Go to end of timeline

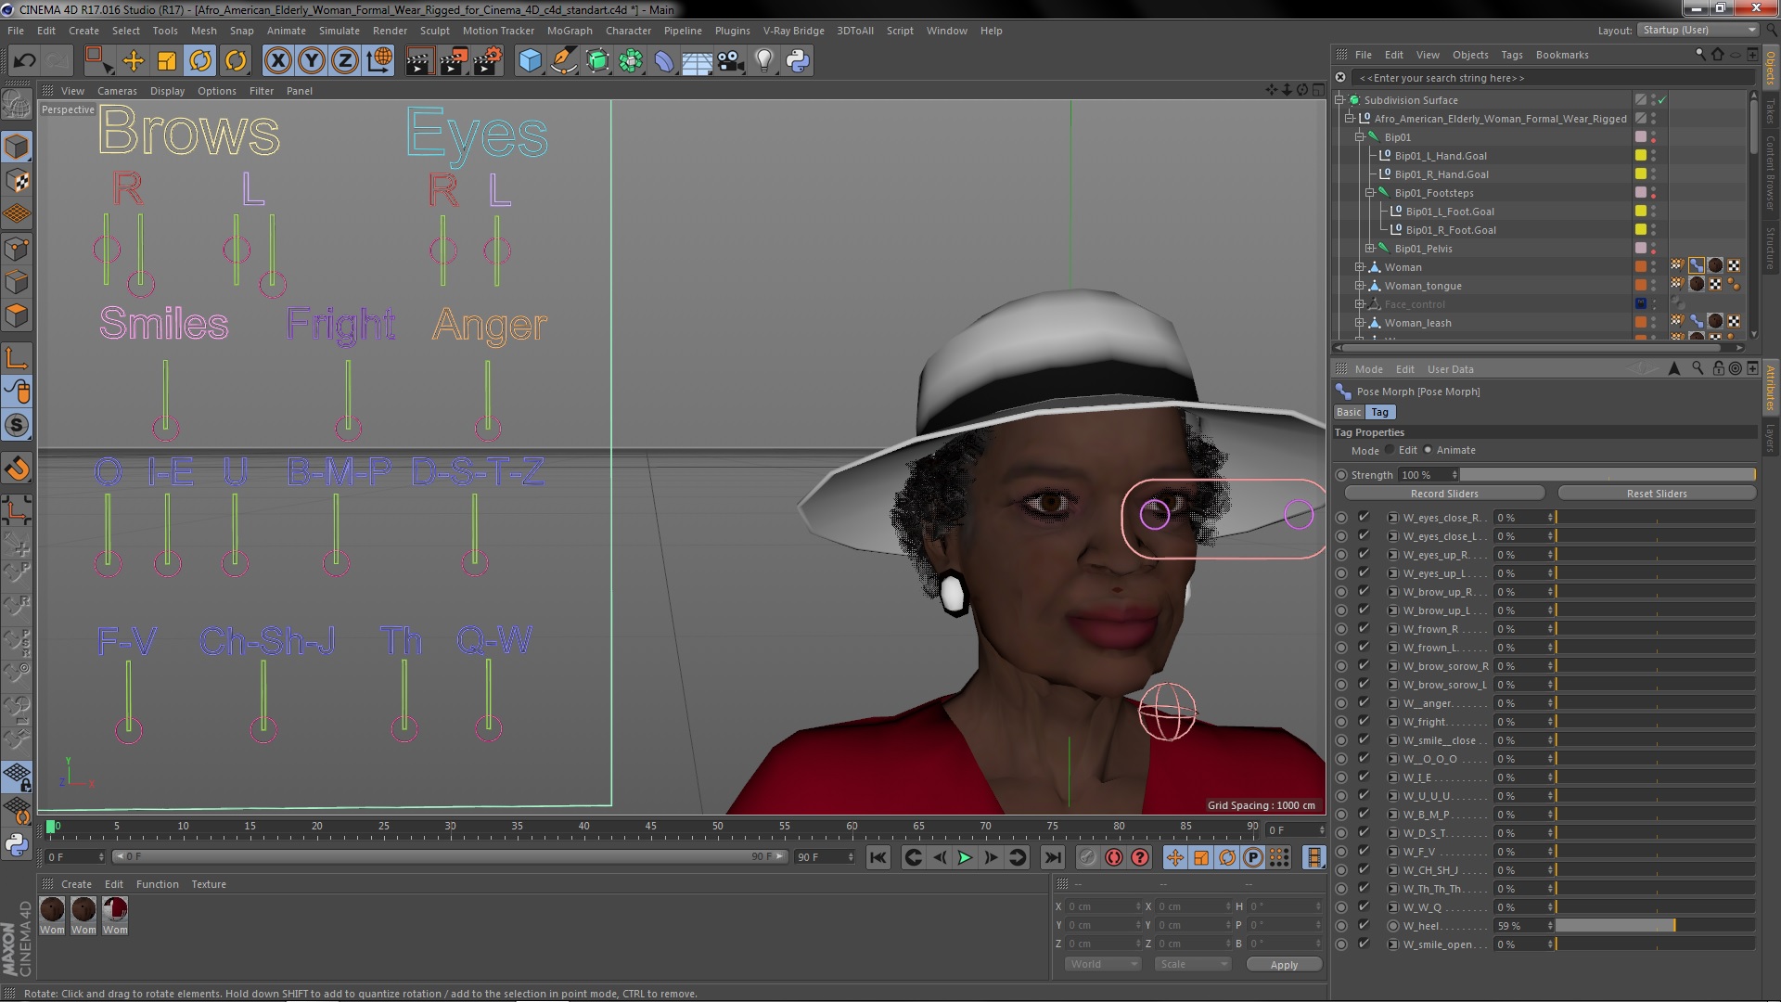1052,857
